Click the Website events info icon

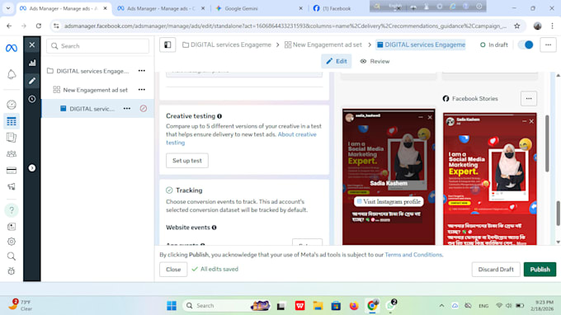click(214, 228)
